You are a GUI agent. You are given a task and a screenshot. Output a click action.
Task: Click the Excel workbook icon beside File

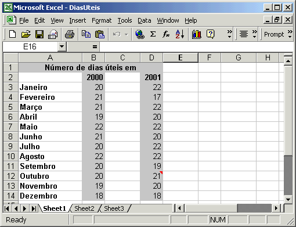point(12,20)
